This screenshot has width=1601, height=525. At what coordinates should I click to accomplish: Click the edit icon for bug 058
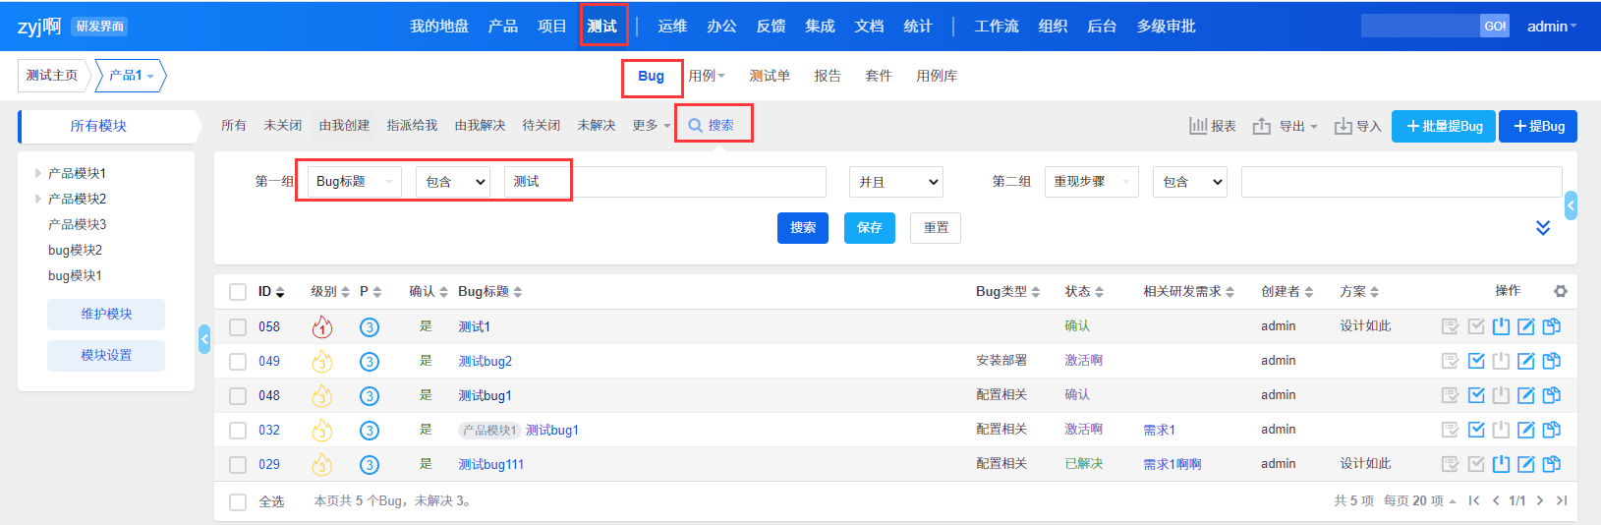(1526, 326)
